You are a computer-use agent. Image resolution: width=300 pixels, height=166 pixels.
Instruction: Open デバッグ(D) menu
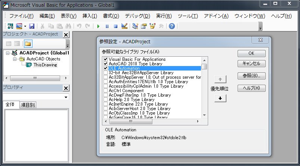pyautogui.click(x=137, y=16)
